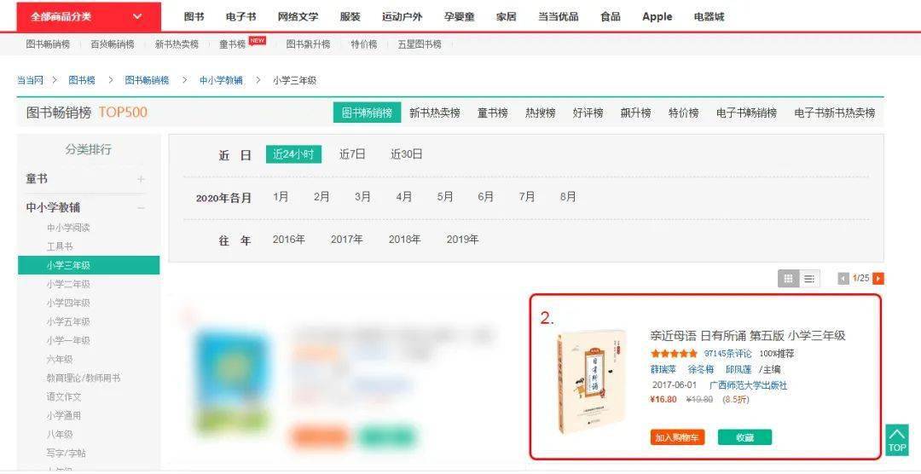Open the 电子书 navigation item
The height and width of the screenshot is (474, 921).
click(240, 16)
